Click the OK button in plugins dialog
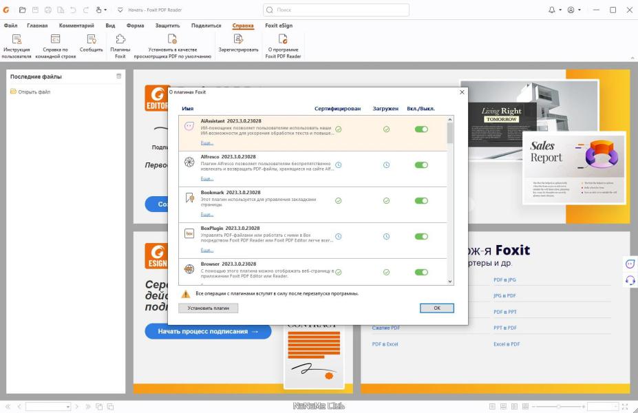Image resolution: width=638 pixels, height=413 pixels. tap(437, 308)
